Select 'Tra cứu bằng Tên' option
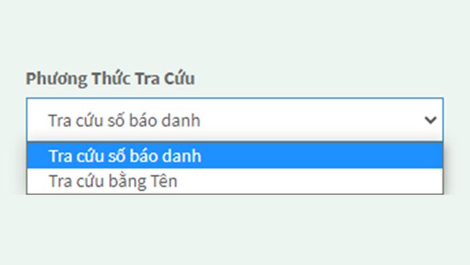Image resolution: width=470 pixels, height=265 pixels. [235, 181]
